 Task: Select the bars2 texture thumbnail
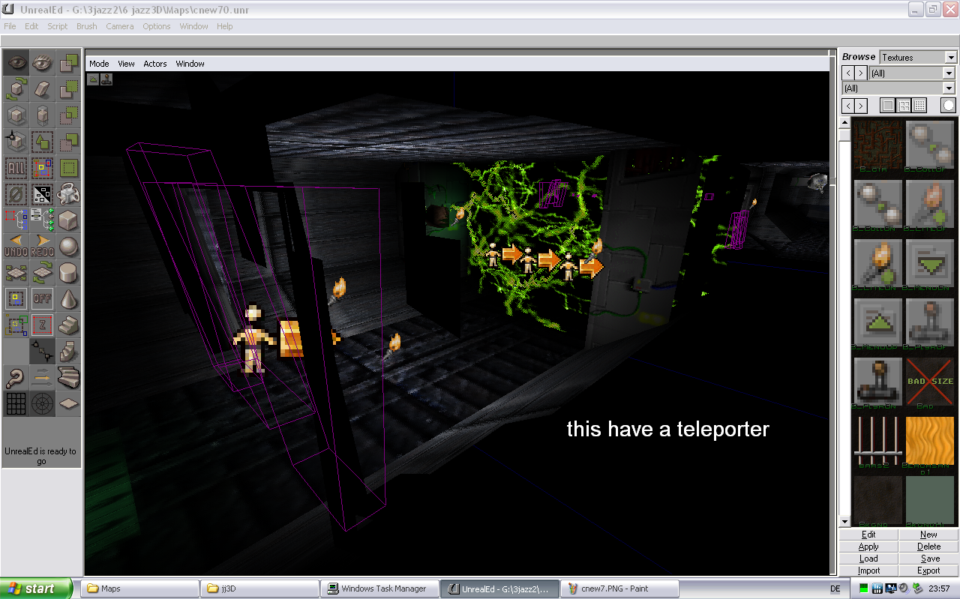[x=878, y=441]
